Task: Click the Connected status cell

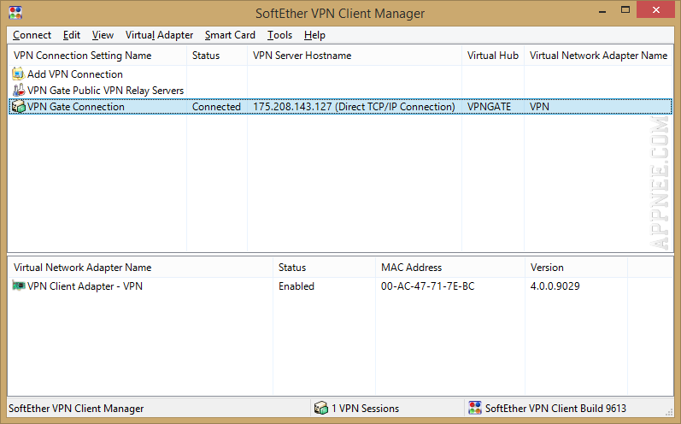Action: 216,107
